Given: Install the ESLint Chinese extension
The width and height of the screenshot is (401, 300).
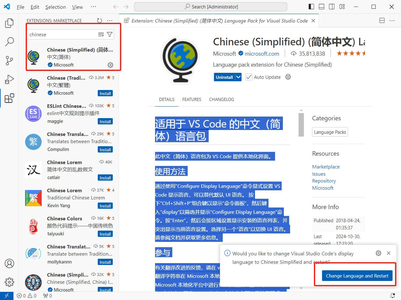Looking at the screenshot, I should (x=105, y=122).
